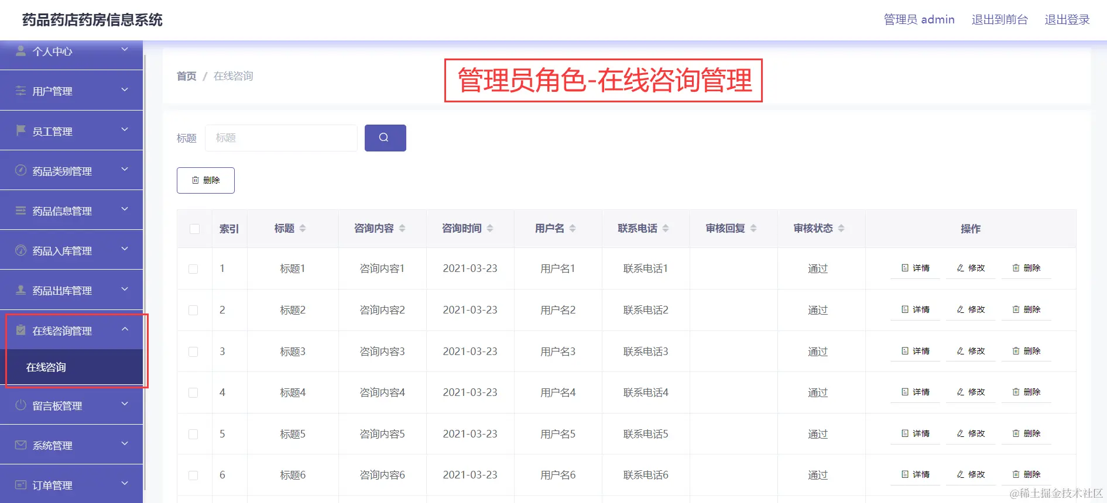Expand the 药品出库管理 menu chevron
This screenshot has height=503, width=1107.
coord(125,290)
